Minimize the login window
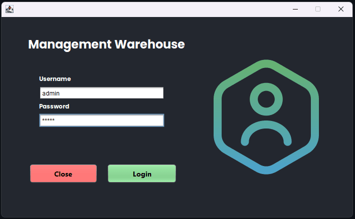This screenshot has width=355, height=219. [295, 9]
